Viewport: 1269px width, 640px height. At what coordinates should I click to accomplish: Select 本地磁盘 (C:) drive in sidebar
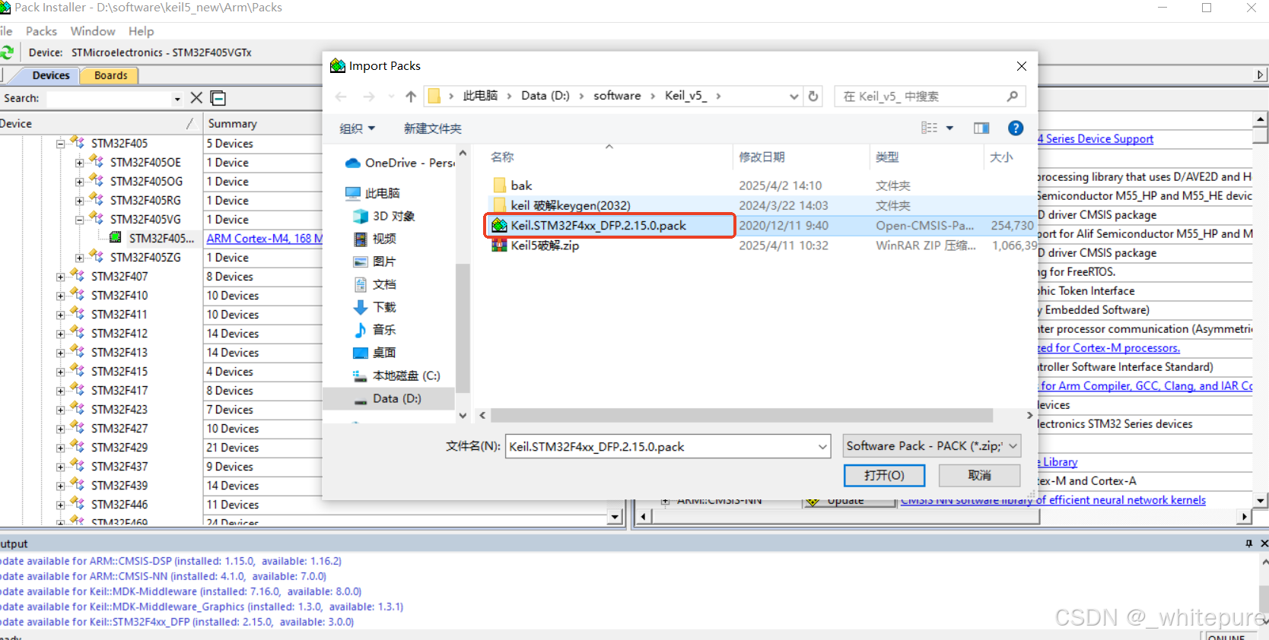(396, 375)
